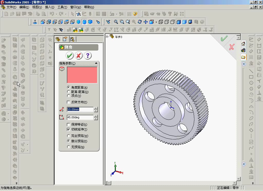
Task: Click the 10.00mm distance input field
Action: 80,109
